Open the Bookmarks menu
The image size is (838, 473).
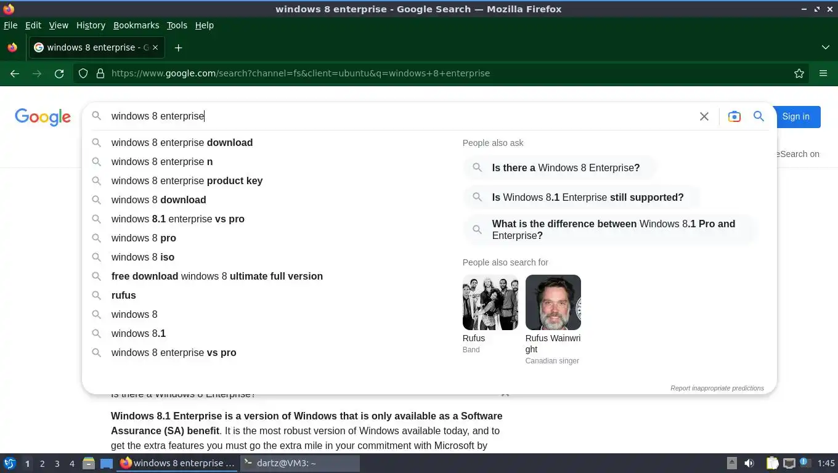pyautogui.click(x=136, y=25)
